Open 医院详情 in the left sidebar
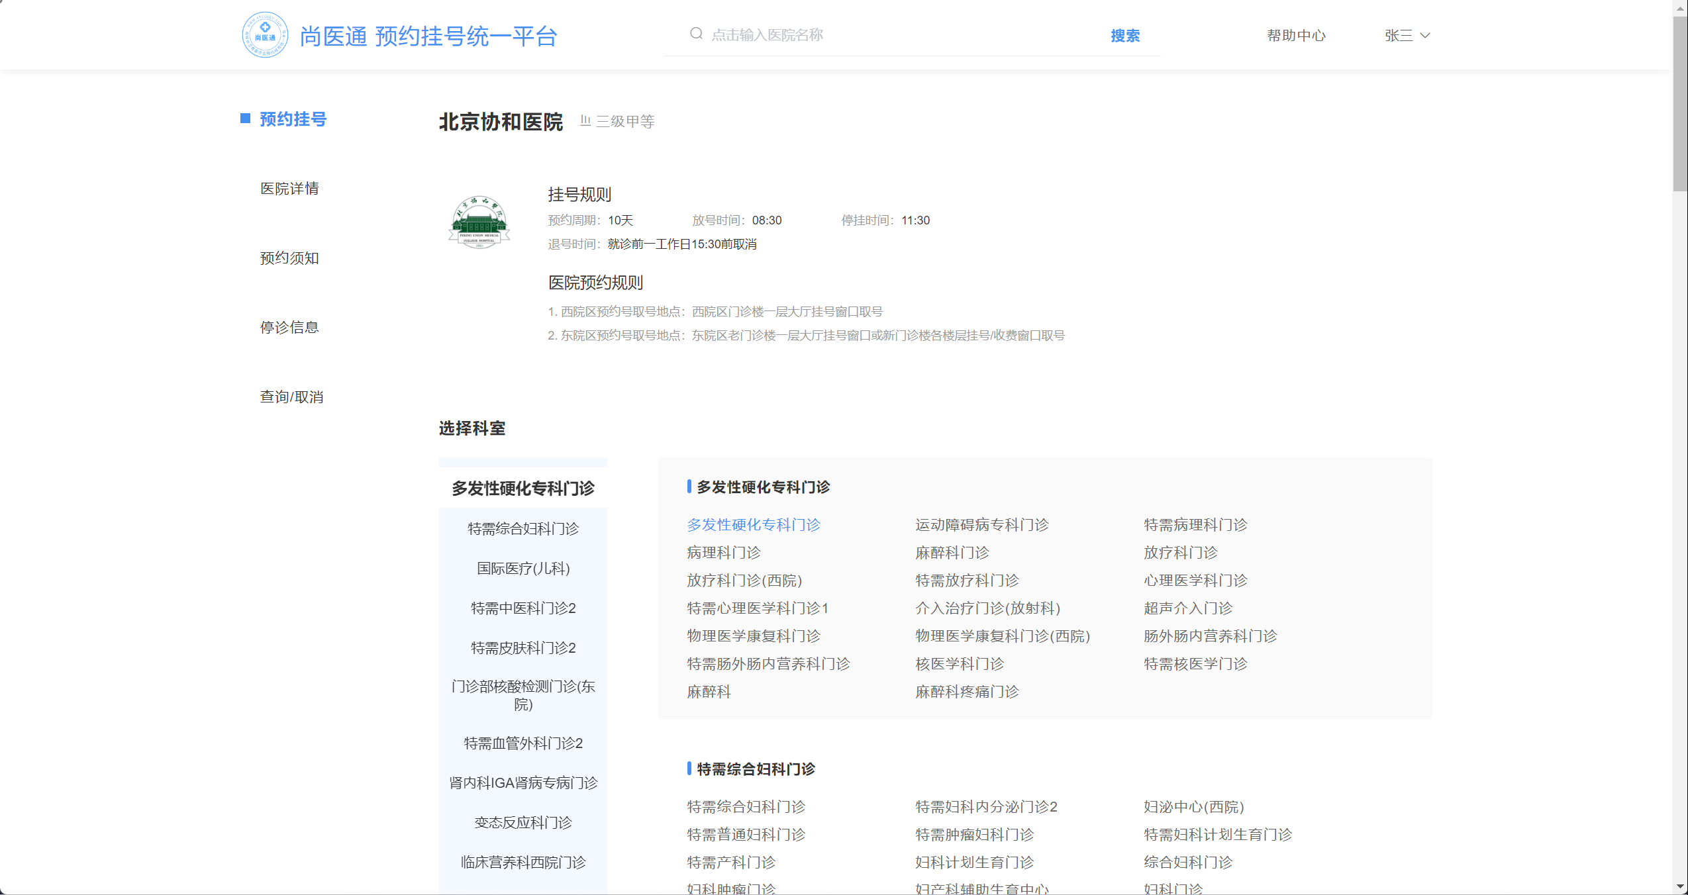Image resolution: width=1688 pixels, height=895 pixels. tap(289, 189)
